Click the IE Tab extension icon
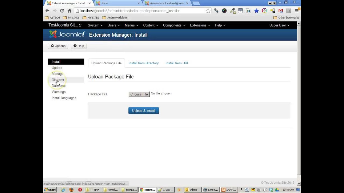The image size is (344, 193). tap(249, 11)
